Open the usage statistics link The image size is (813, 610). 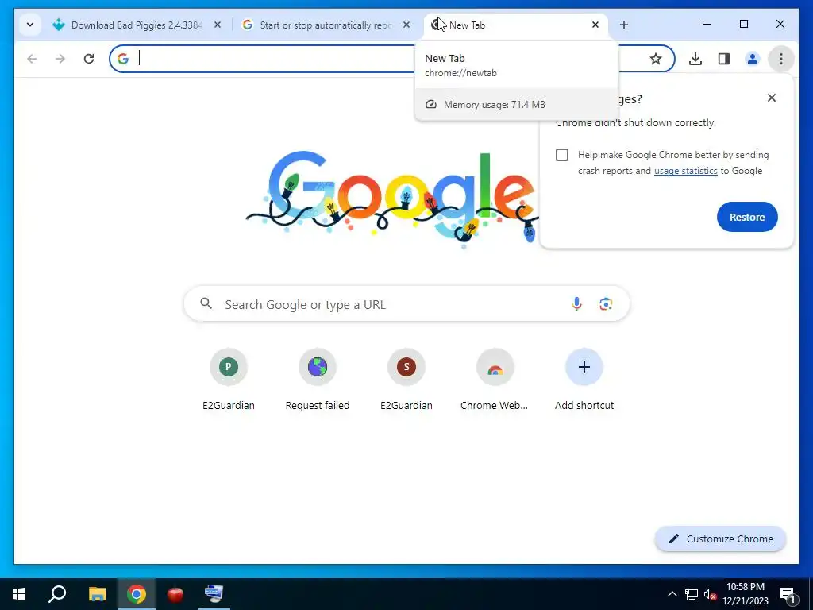(685, 171)
